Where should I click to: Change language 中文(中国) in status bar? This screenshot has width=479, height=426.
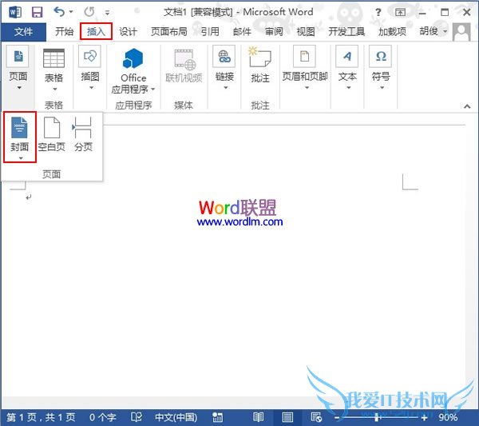(176, 417)
